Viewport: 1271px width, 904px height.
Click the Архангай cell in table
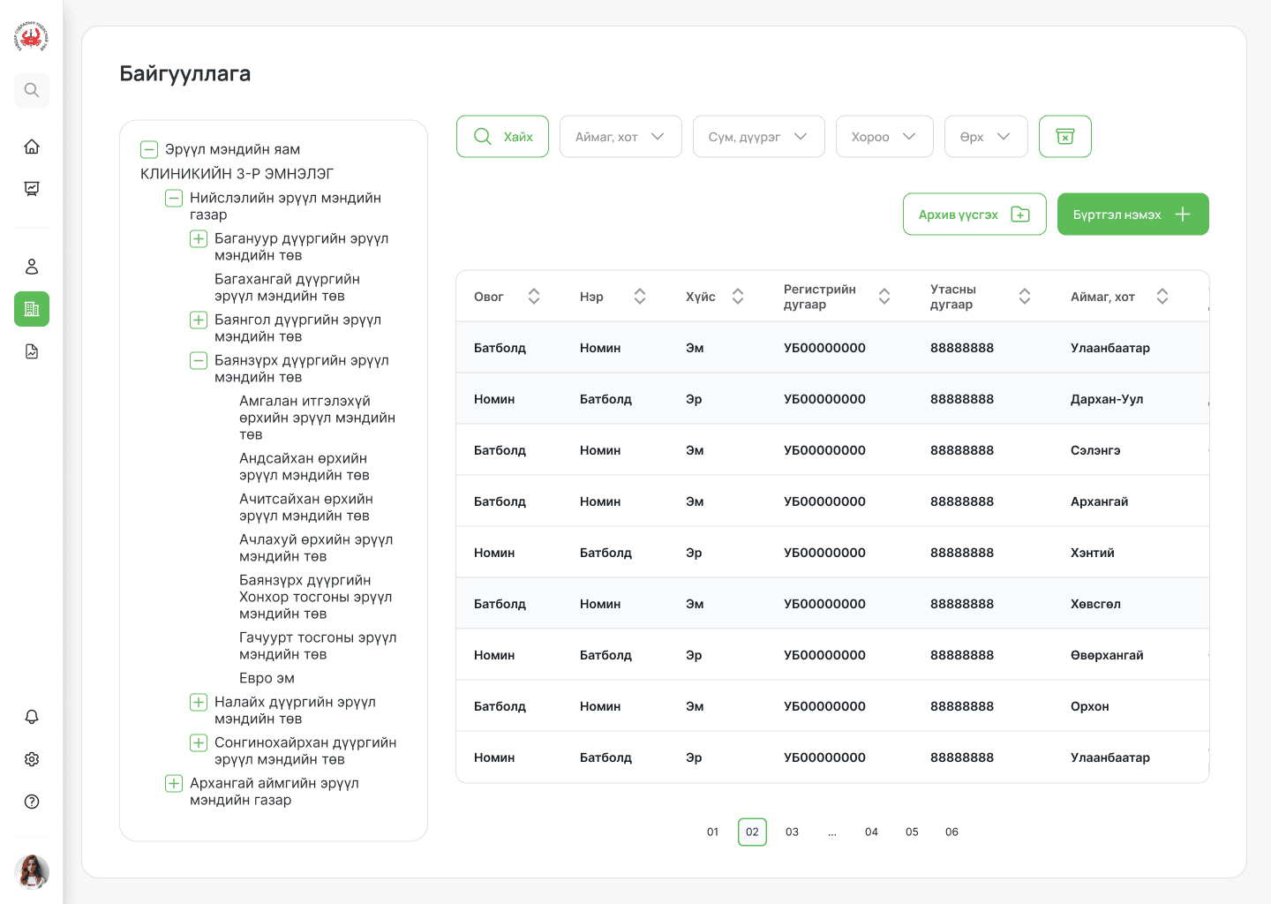pos(1099,501)
